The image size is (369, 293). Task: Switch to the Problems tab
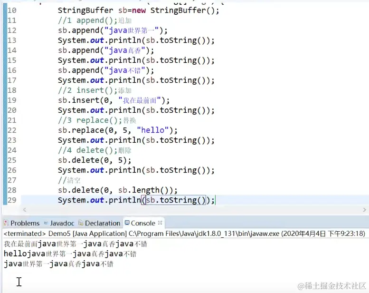tap(22, 223)
